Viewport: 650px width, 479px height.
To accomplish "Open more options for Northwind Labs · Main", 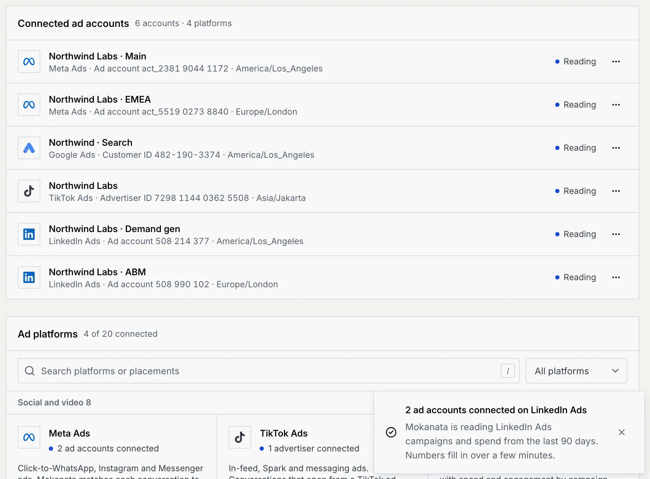I will click(x=616, y=62).
